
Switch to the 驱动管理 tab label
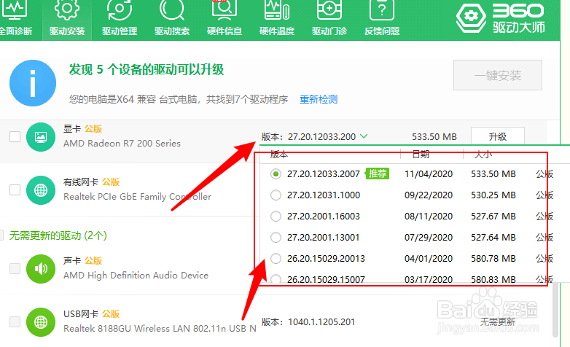pos(120,31)
